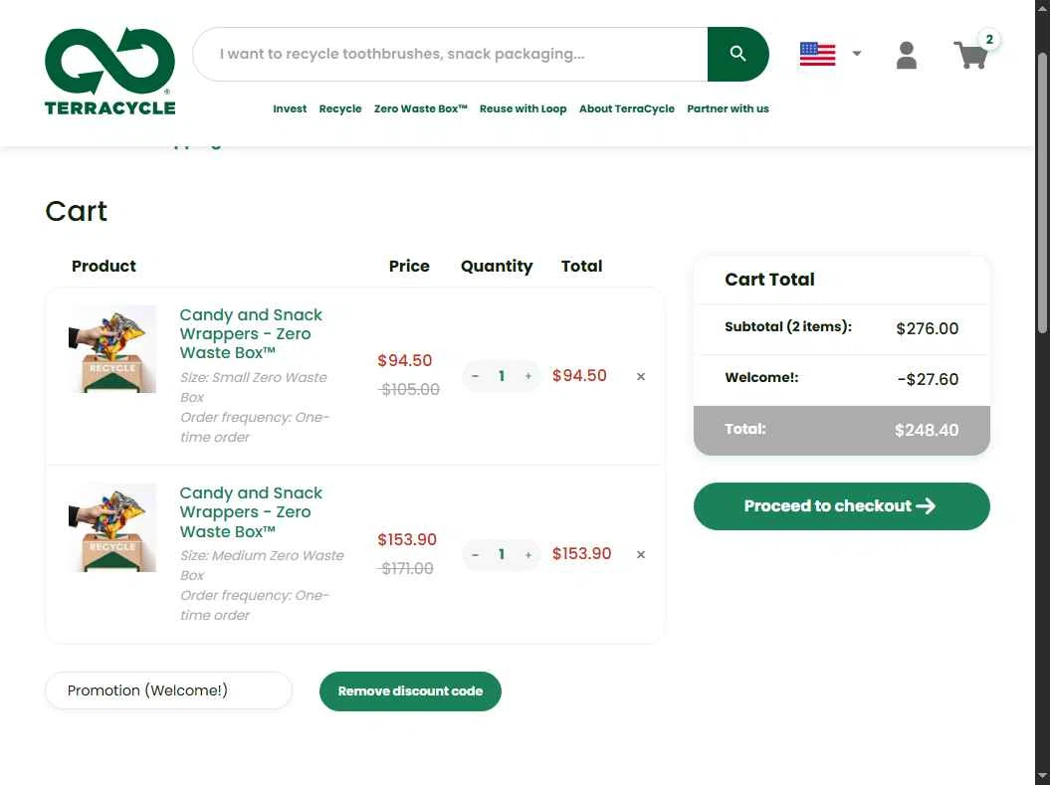The width and height of the screenshot is (1050, 785).
Task: Click the Subtotal $276.00 value
Action: [x=928, y=328]
